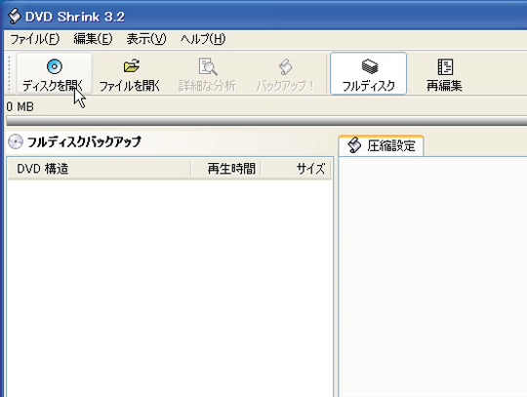Click the 詳細な分析 magnifier icon
This screenshot has height=397, width=527.
(208, 66)
